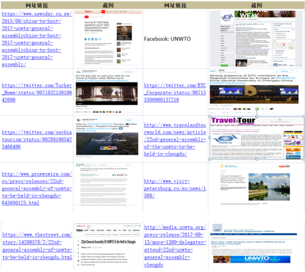Select the UNWTO Facebook page screenshot
Viewport: 305px width, 272px height.
256,39
